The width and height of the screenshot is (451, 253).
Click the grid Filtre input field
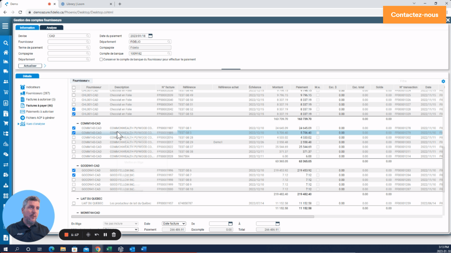[x=419, y=81]
